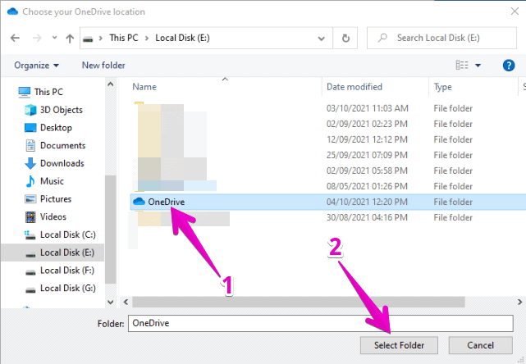
Task: Select folder dated 02/09/2021 02:23 PM
Action: (328, 124)
